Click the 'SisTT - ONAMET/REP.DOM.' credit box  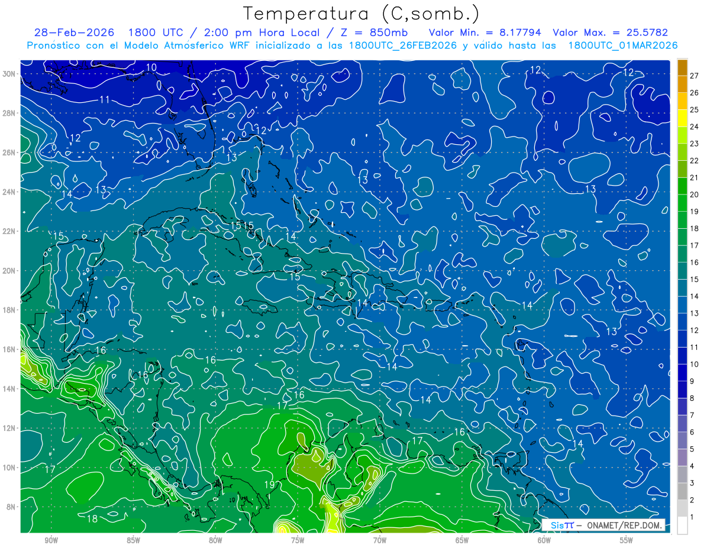603,525
